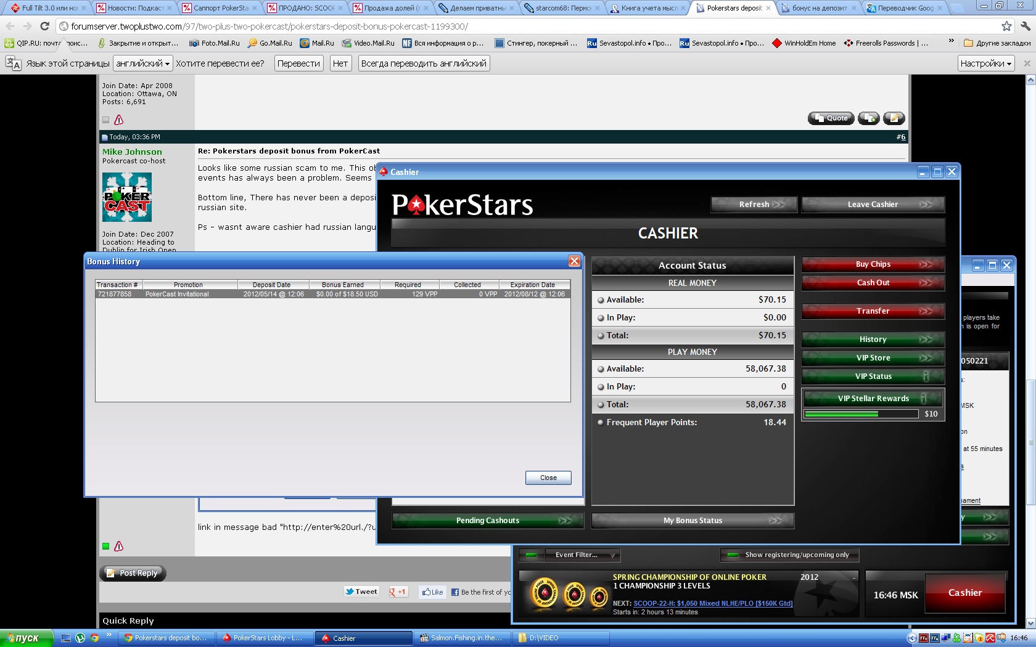Click quick reply pencil icon beside multi-quote

pos(894,118)
